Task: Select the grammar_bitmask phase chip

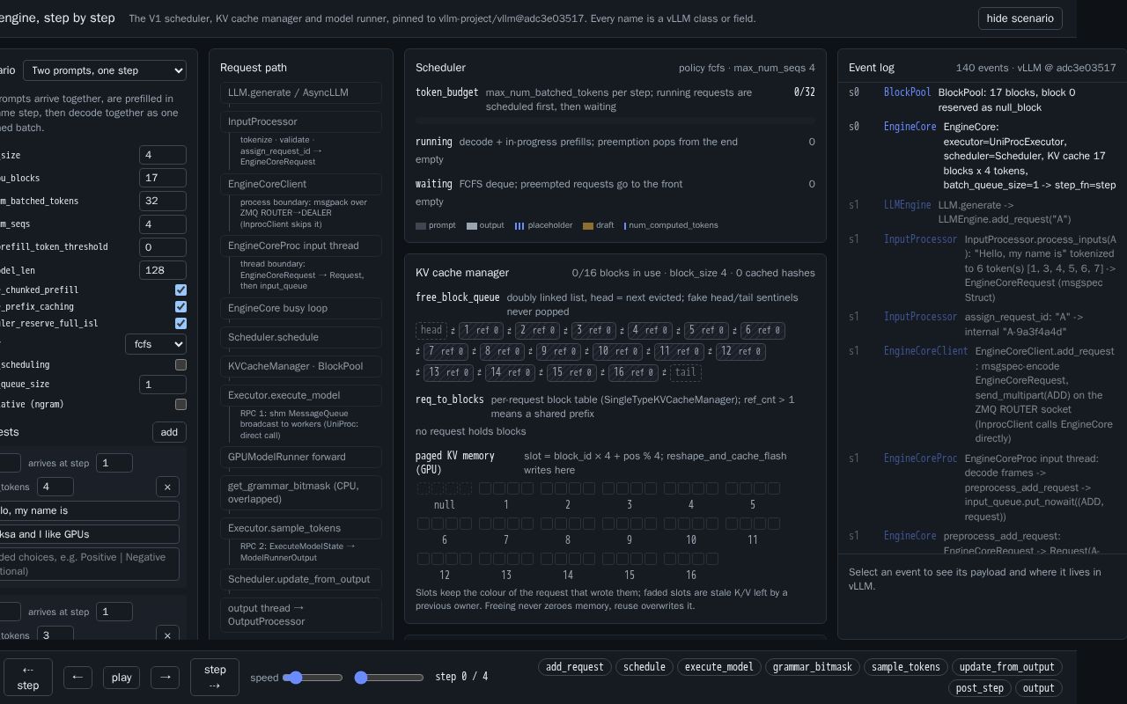Action: click(813, 667)
